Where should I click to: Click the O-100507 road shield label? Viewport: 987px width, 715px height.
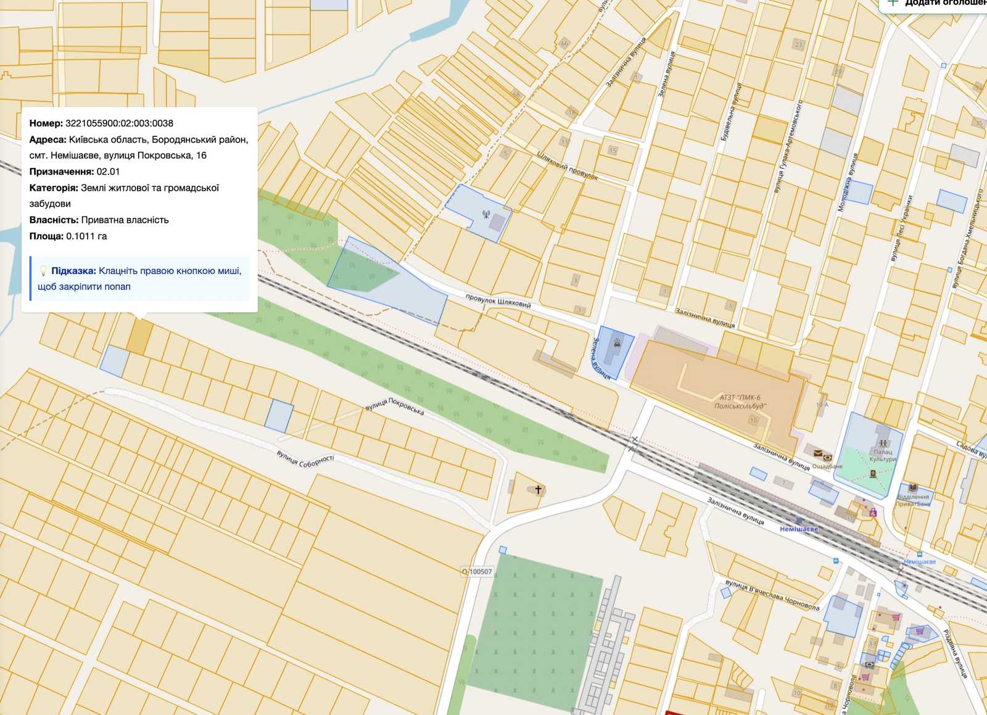pos(477,572)
